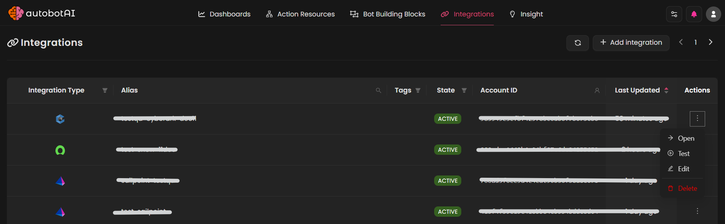Click the Account ID column user icon
Image resolution: width=725 pixels, height=224 pixels.
597,91
